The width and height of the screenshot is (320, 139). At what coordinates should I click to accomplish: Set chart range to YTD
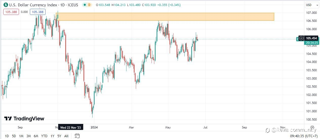point(44,136)
